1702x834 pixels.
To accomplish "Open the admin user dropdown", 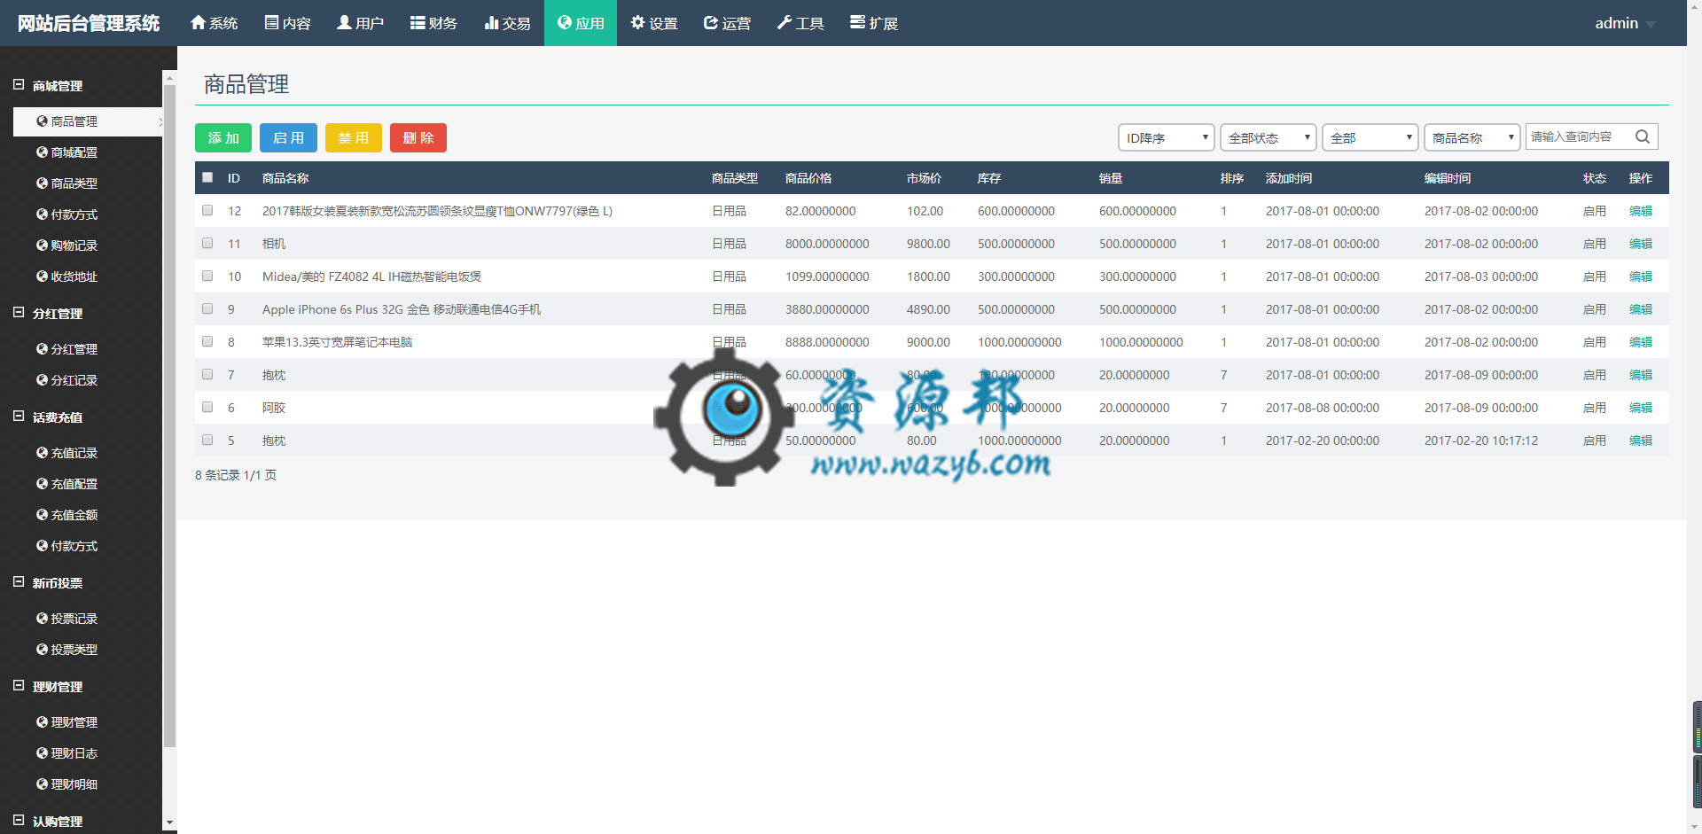I will pyautogui.click(x=1625, y=23).
